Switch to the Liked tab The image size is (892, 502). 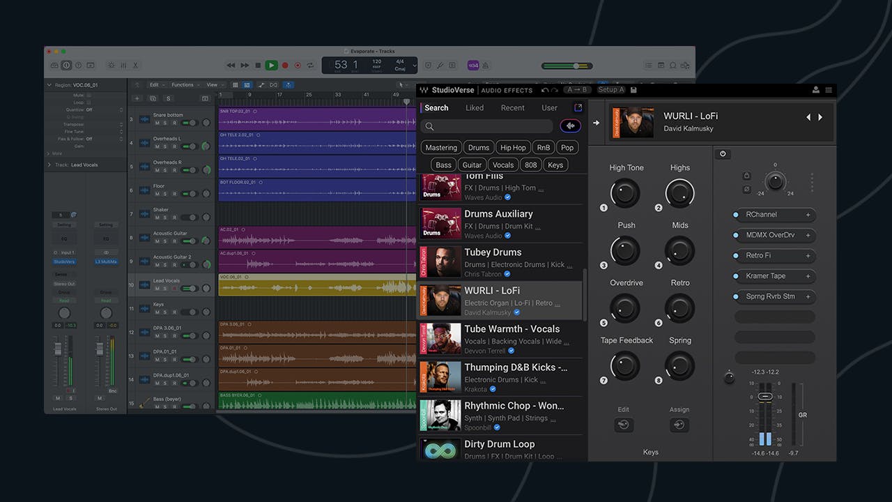click(475, 108)
